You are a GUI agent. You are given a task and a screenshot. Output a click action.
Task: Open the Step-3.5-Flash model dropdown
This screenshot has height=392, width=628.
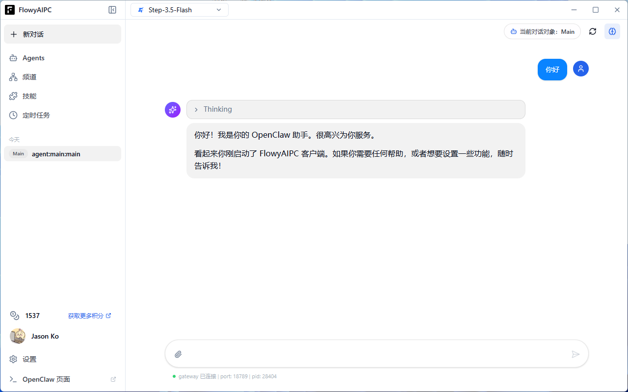(x=179, y=9)
